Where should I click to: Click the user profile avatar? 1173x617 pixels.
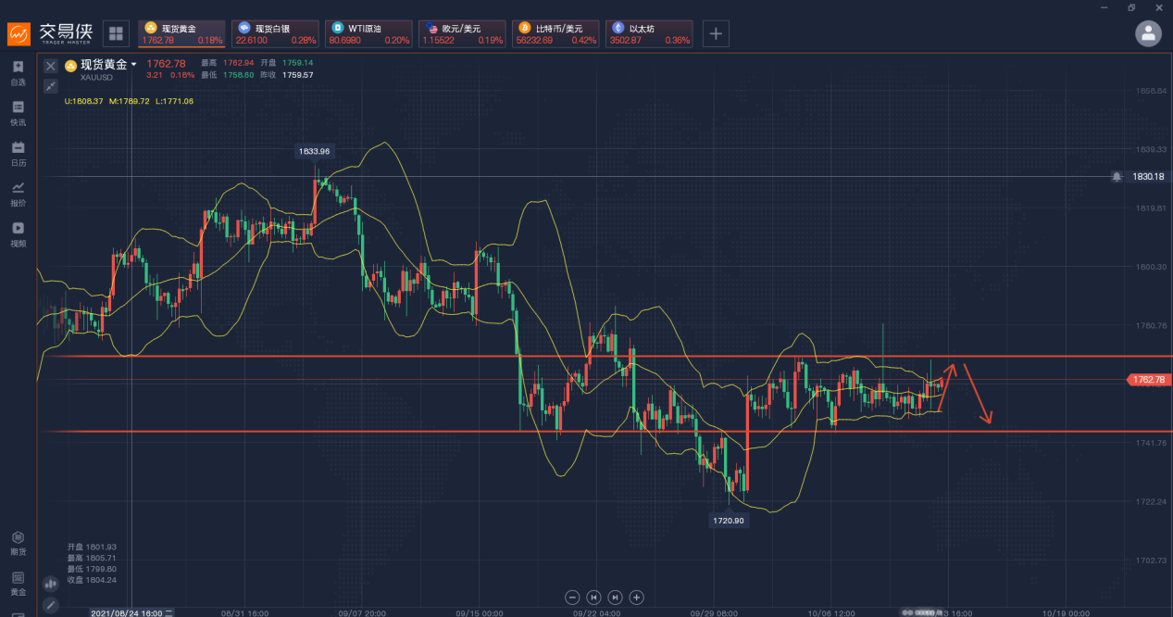[1148, 34]
